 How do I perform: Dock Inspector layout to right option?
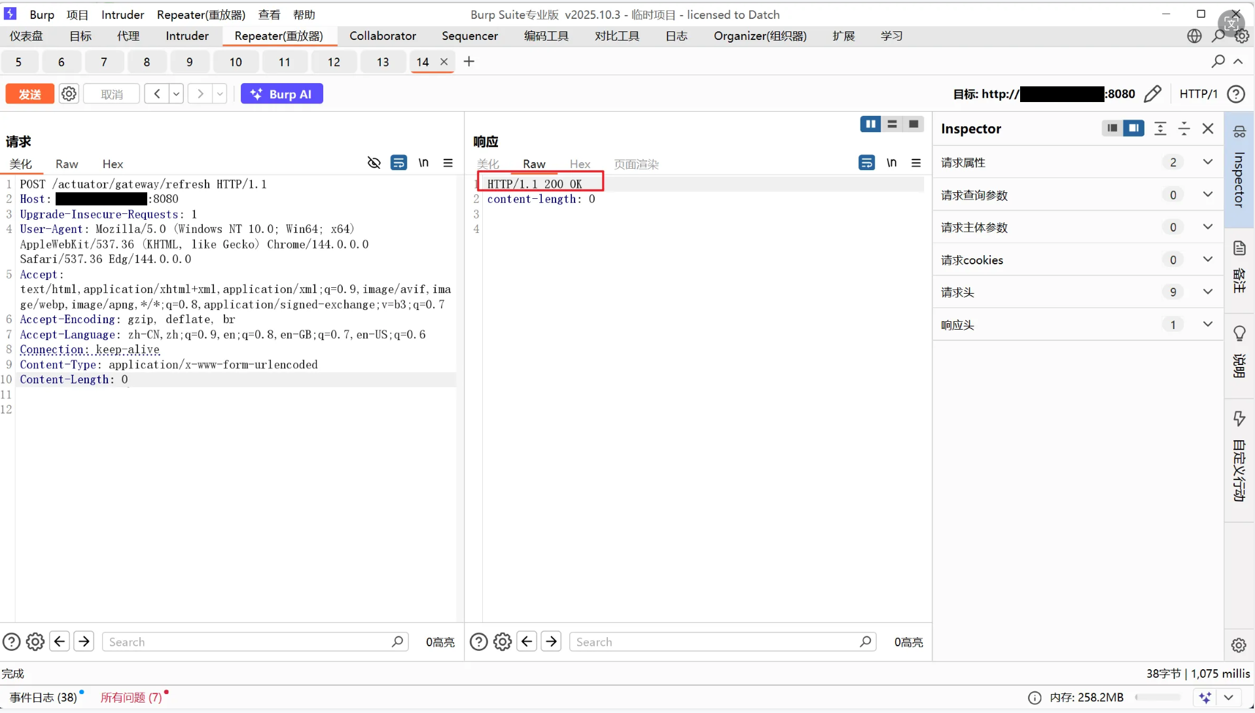1133,128
